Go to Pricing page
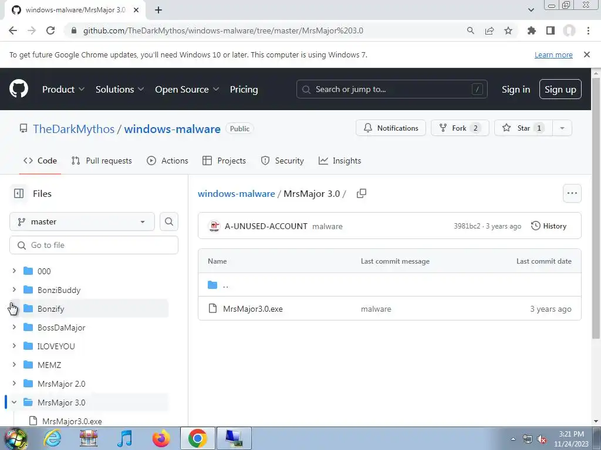The image size is (601, 450). point(244,89)
